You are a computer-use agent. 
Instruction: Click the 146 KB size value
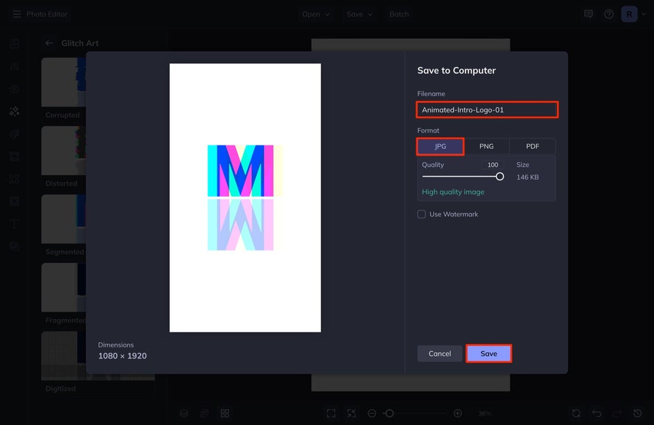coord(528,177)
